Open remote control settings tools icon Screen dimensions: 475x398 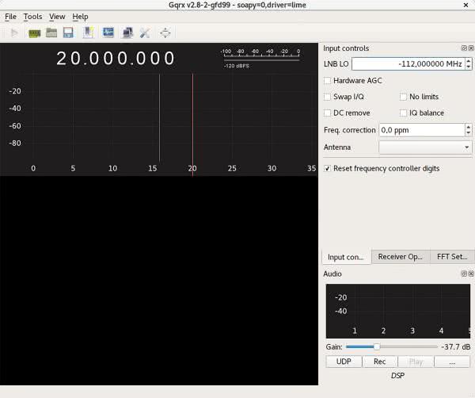coord(145,33)
